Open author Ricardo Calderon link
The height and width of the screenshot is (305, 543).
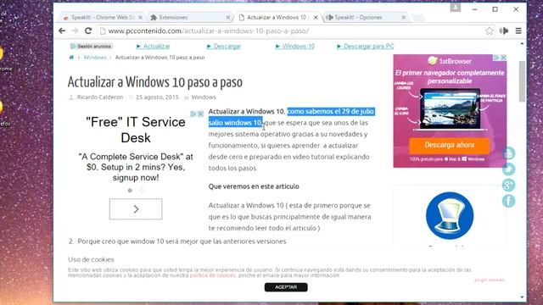(100, 97)
